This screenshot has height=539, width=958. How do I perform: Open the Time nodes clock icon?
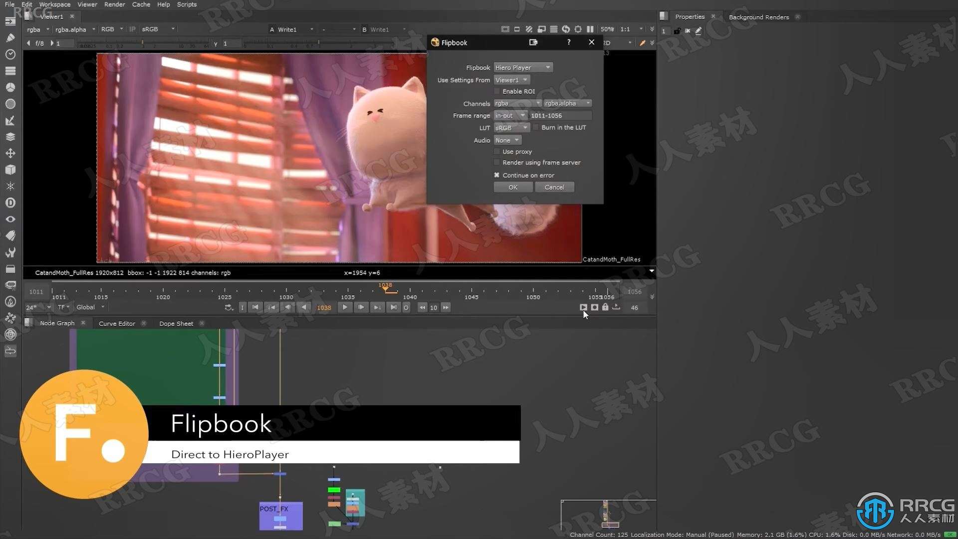pos(10,54)
